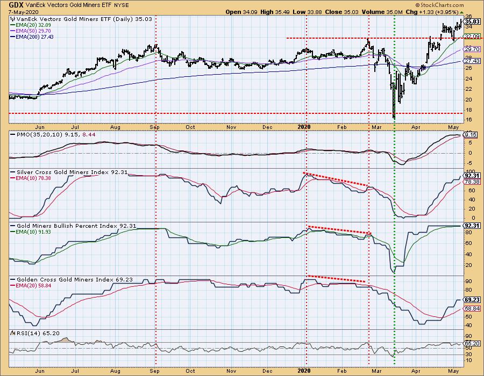Click the 65.20 RSI value tag
Viewport: 484px width, 376px height.
pos(472,343)
